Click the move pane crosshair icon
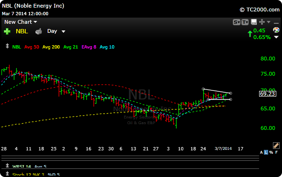The image size is (282, 177). [x=262, y=22]
